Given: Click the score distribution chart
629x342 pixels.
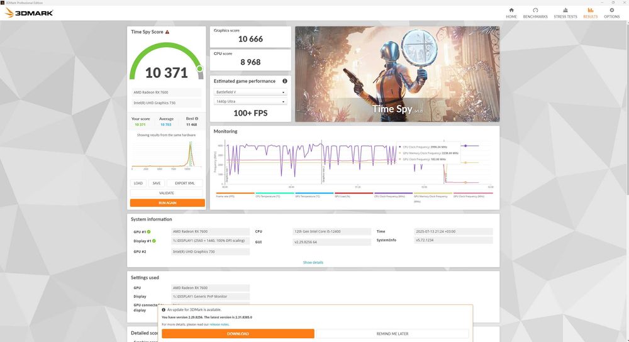Looking at the screenshot, I should 167,155.
